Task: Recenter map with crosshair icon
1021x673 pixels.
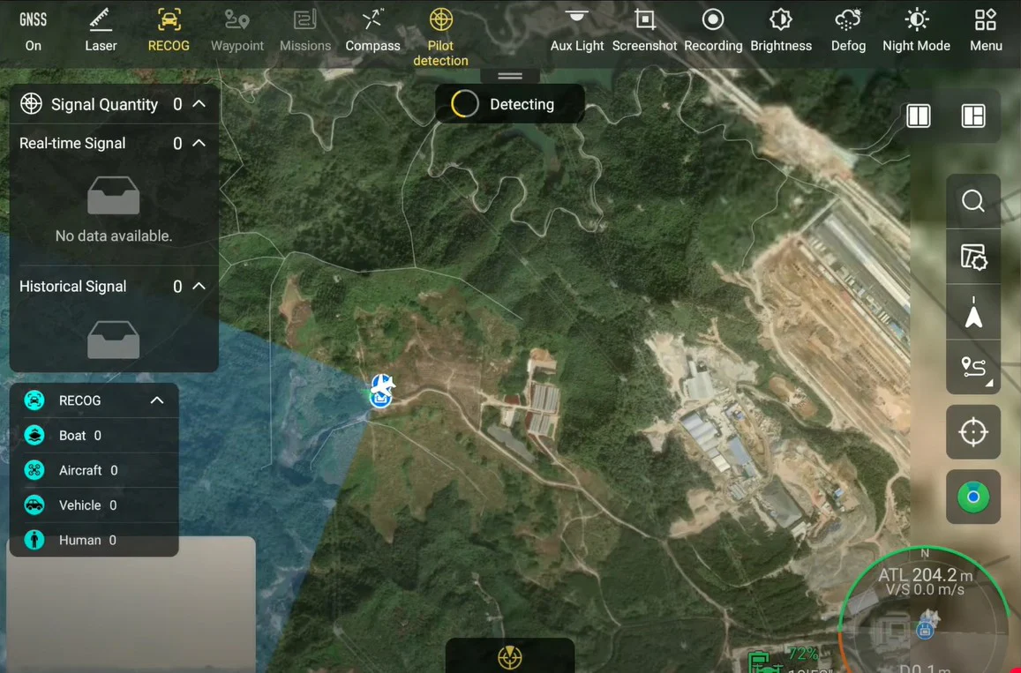Action: (x=973, y=432)
